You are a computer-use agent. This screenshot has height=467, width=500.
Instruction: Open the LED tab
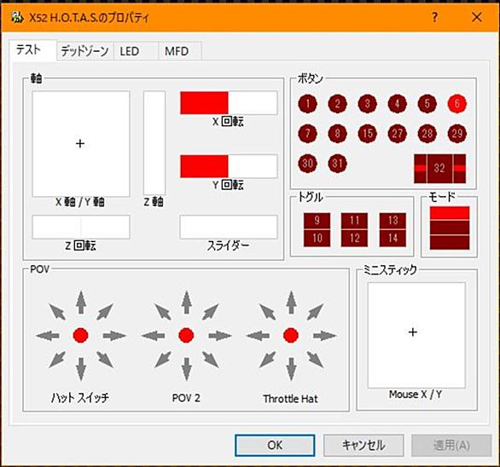(x=137, y=51)
